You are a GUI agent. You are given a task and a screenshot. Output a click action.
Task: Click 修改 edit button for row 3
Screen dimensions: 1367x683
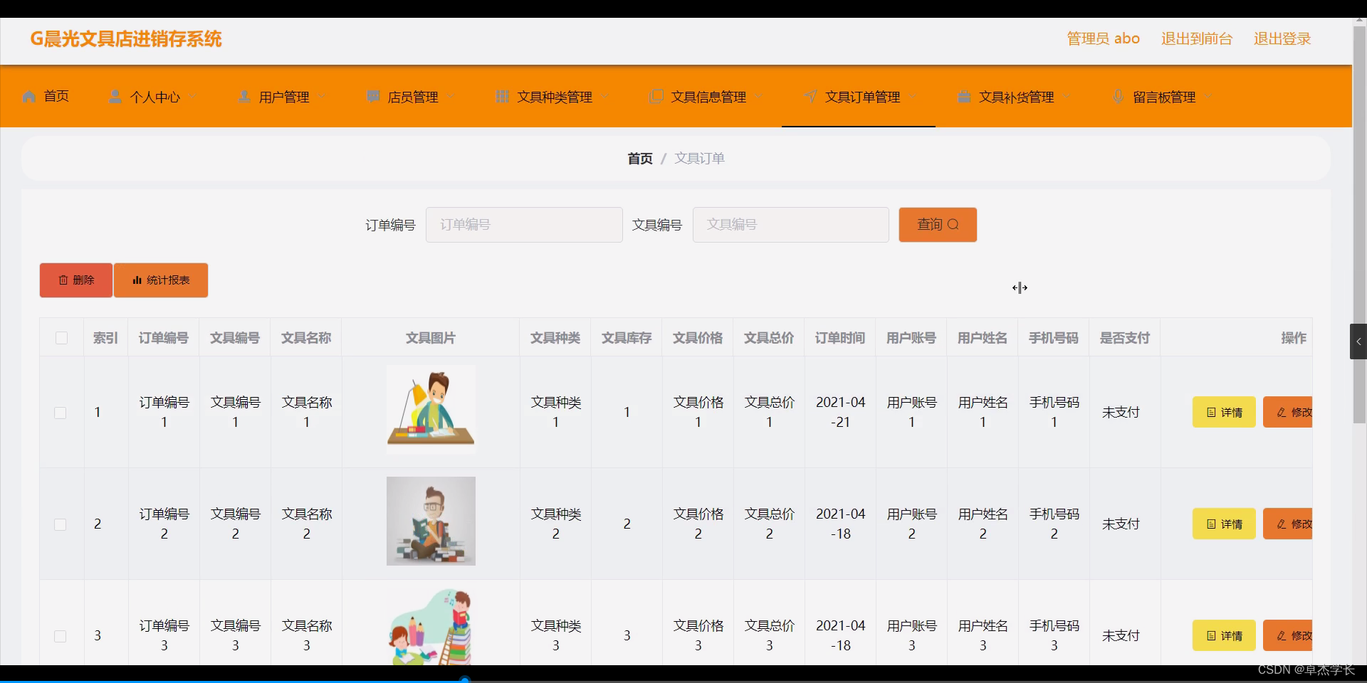click(x=1288, y=636)
